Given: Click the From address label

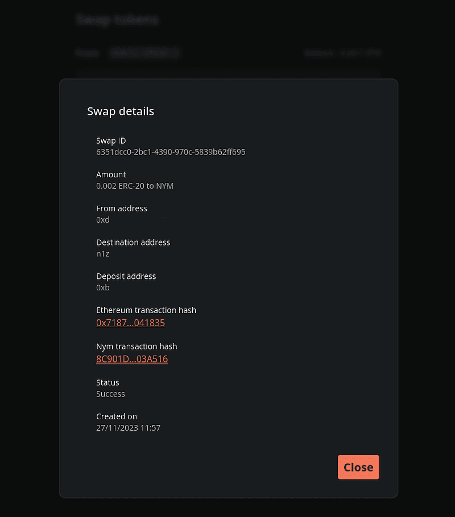Looking at the screenshot, I should click(122, 209).
